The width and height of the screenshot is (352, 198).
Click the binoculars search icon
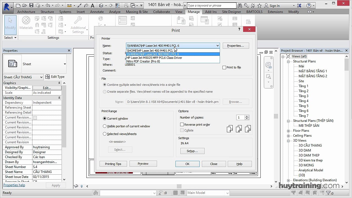point(240,5)
